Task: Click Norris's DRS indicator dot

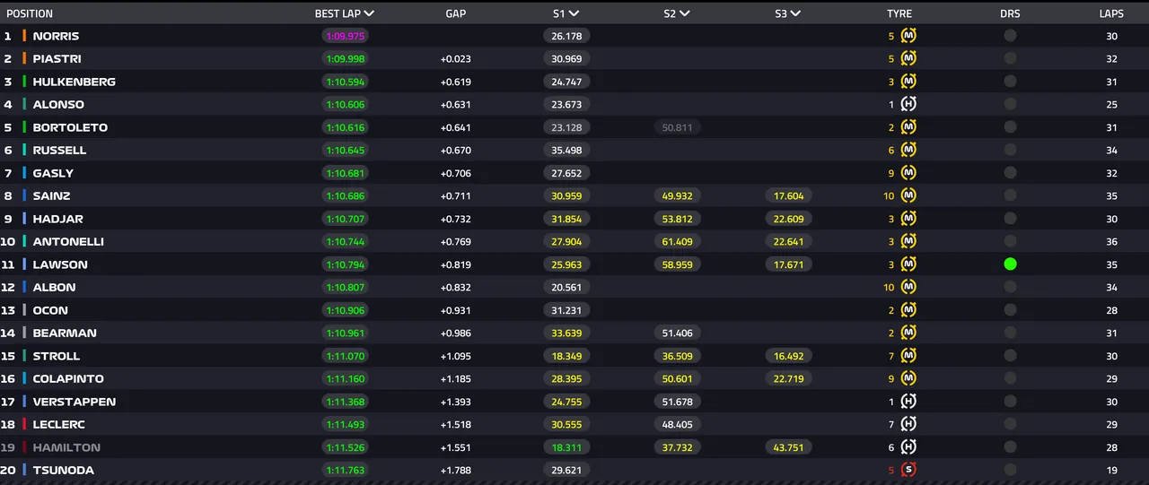Action: (x=1010, y=36)
